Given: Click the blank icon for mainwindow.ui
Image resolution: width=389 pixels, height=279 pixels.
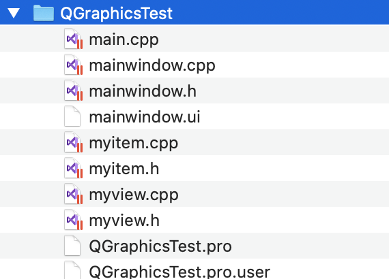Looking at the screenshot, I should pos(72,116).
